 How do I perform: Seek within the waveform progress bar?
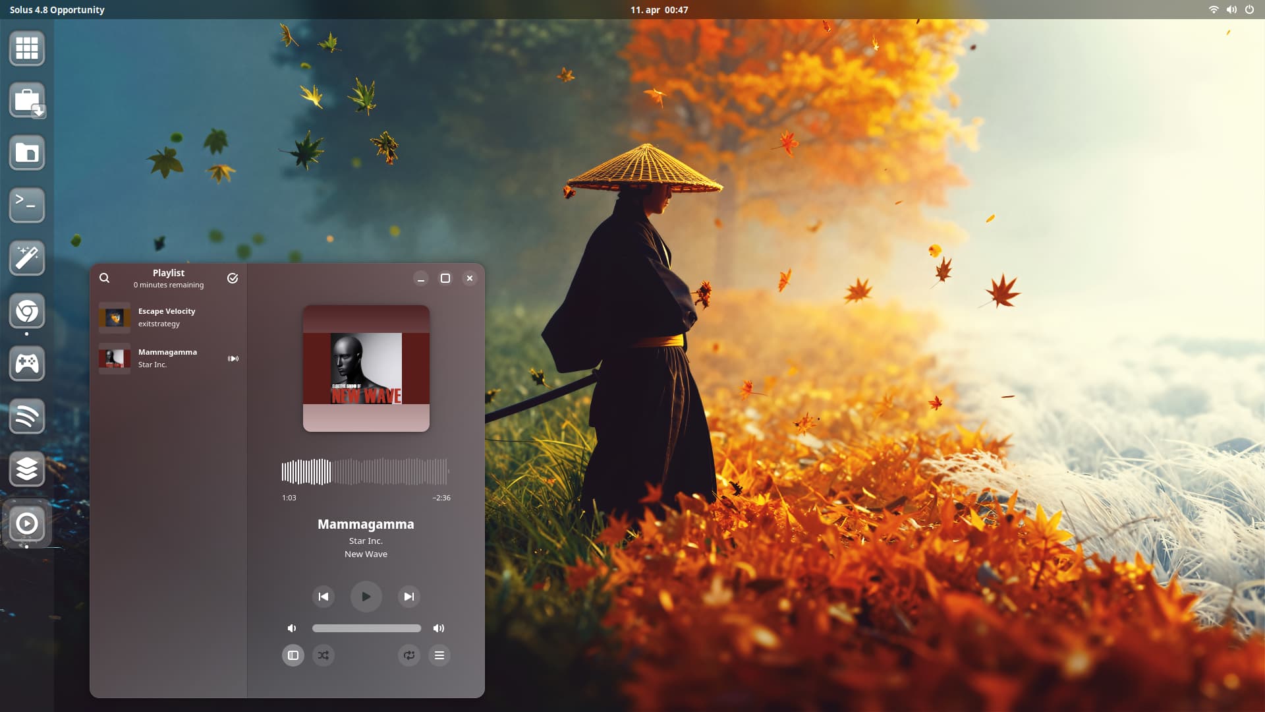tap(366, 472)
